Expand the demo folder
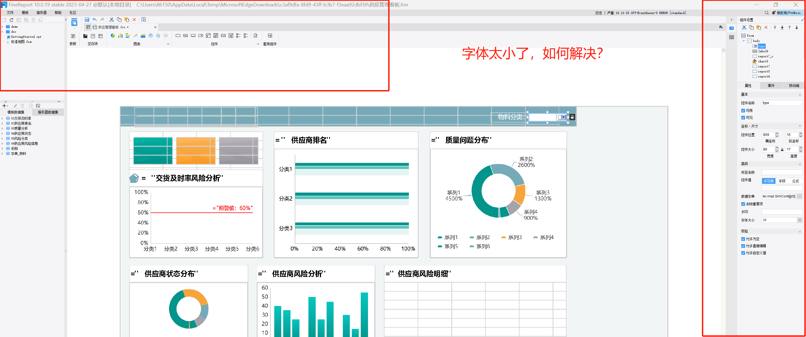Image resolution: width=806 pixels, height=337 pixels. [x=3, y=27]
